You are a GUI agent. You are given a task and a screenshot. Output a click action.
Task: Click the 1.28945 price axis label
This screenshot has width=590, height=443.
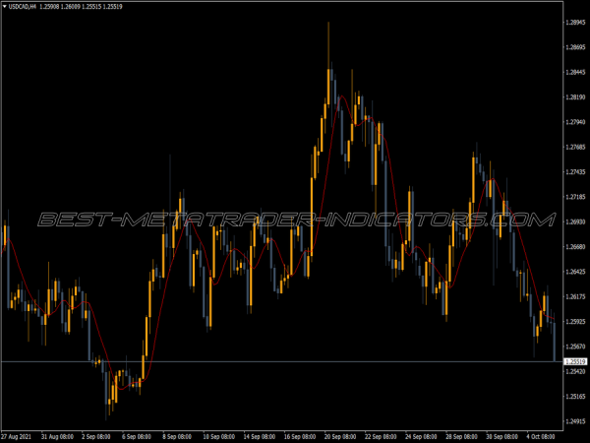point(573,22)
